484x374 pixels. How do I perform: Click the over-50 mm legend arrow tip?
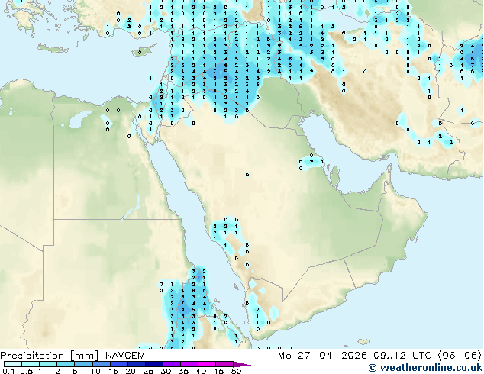point(242,364)
